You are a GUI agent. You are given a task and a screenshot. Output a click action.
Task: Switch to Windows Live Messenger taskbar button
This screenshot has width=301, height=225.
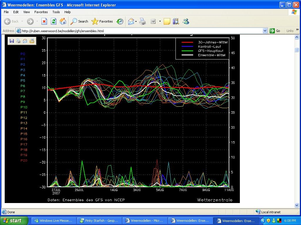(53, 221)
